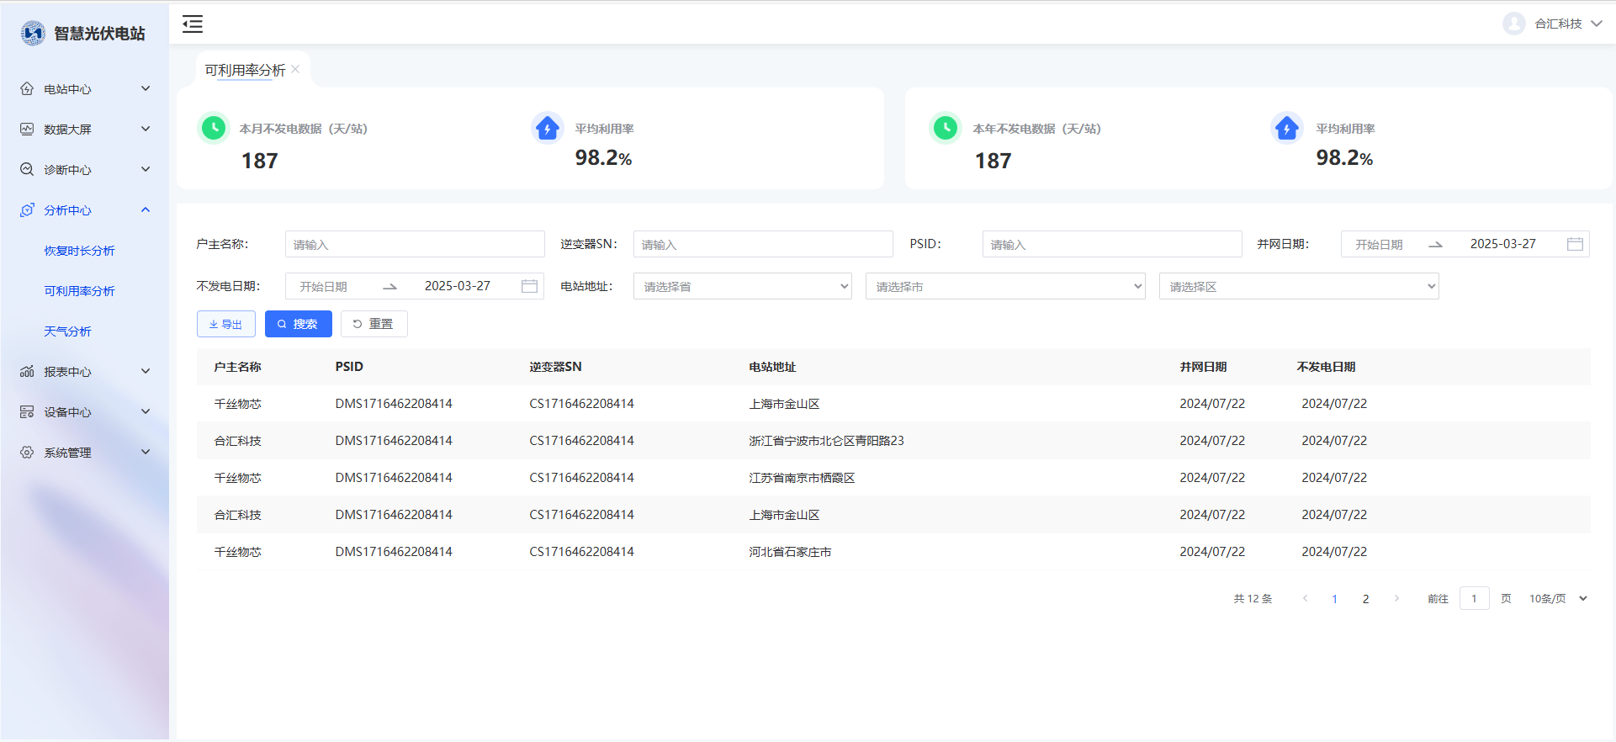Click the 搜索 search button
This screenshot has height=742, width=1616.
tap(298, 324)
